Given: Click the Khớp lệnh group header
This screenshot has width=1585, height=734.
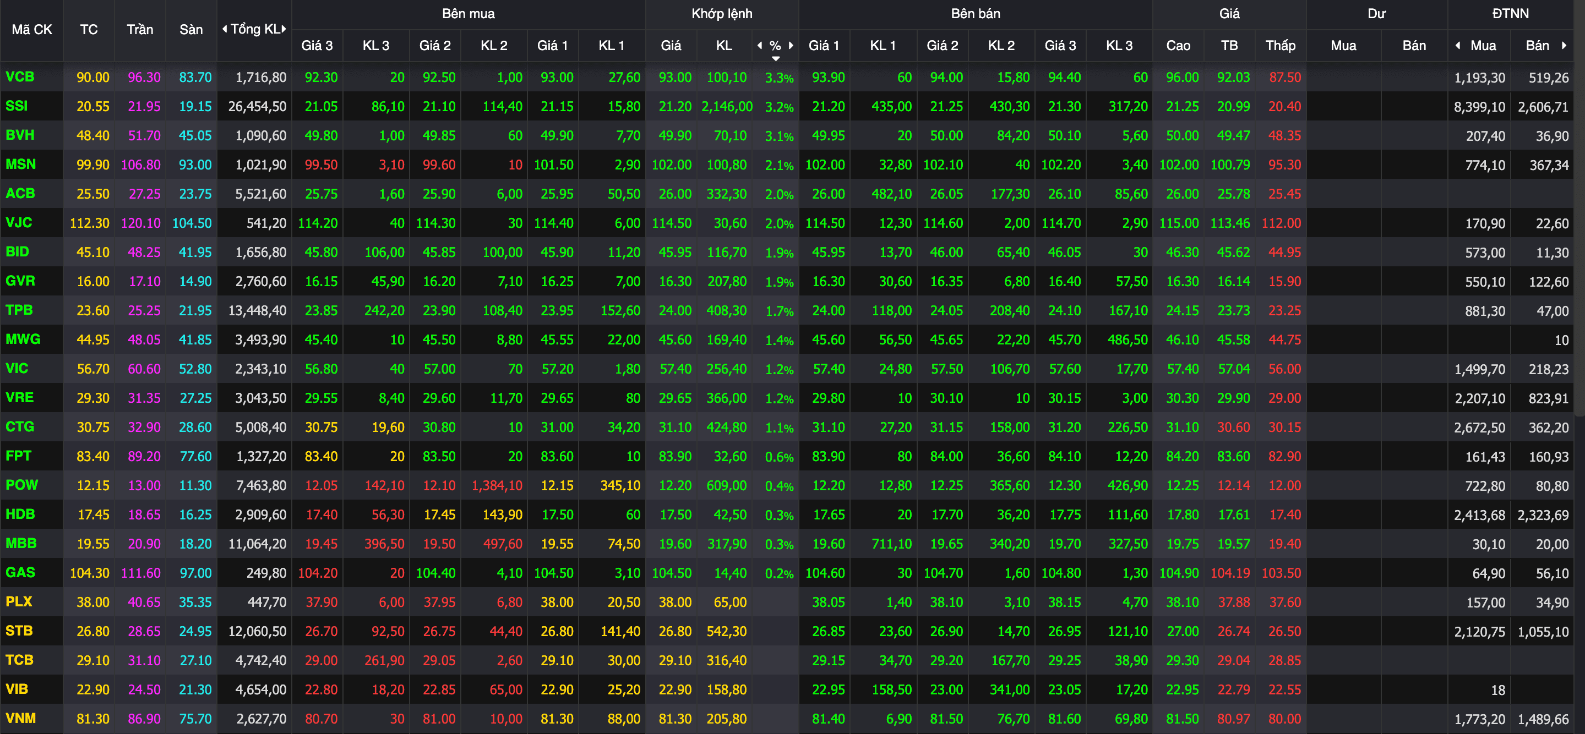Looking at the screenshot, I should (722, 14).
